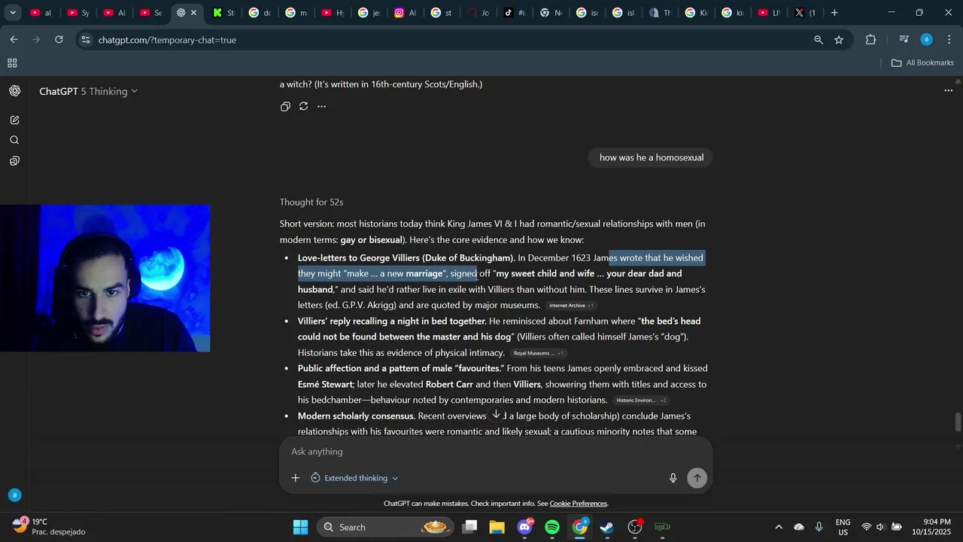Go back with browser back arrow

tap(14, 39)
